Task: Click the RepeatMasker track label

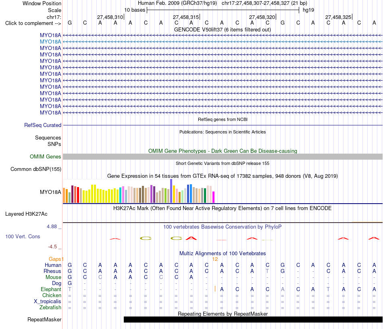Action: [x=44, y=319]
